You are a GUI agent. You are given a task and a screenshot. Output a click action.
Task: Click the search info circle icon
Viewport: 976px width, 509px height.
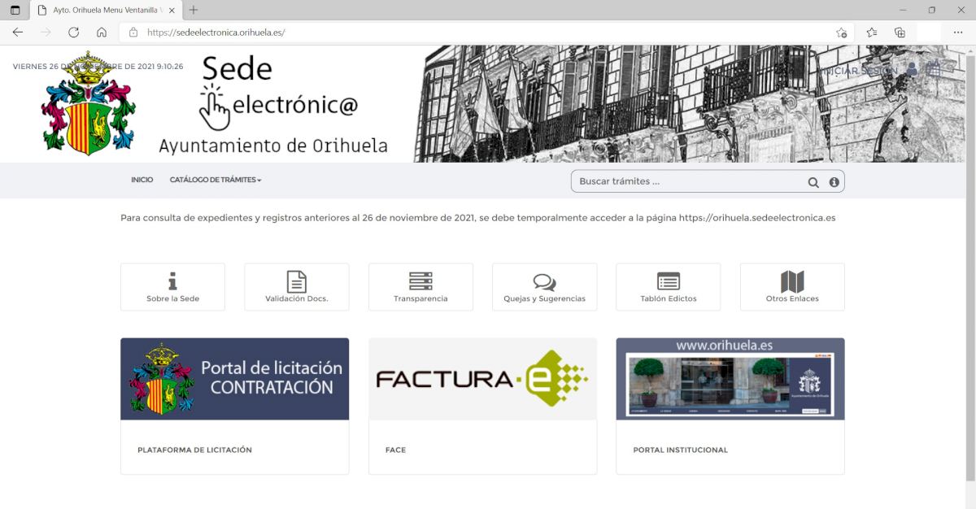point(834,182)
